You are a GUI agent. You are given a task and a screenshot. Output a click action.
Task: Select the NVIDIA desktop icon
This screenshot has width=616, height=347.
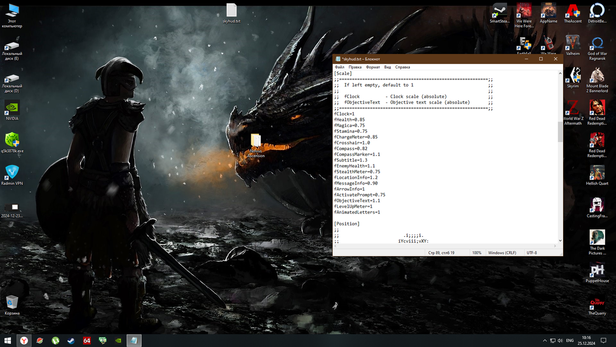coord(12,110)
